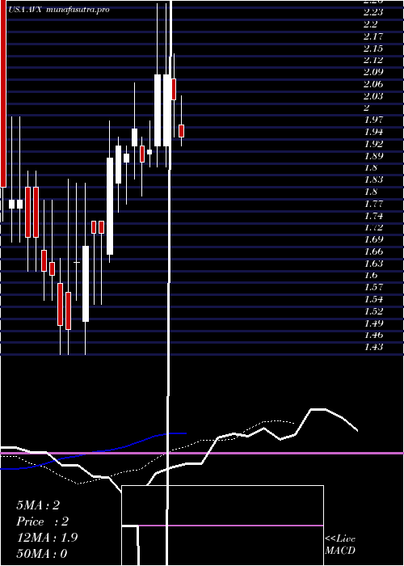Click the 1.54 price axis label
The height and width of the screenshot is (566, 404).
point(373,299)
